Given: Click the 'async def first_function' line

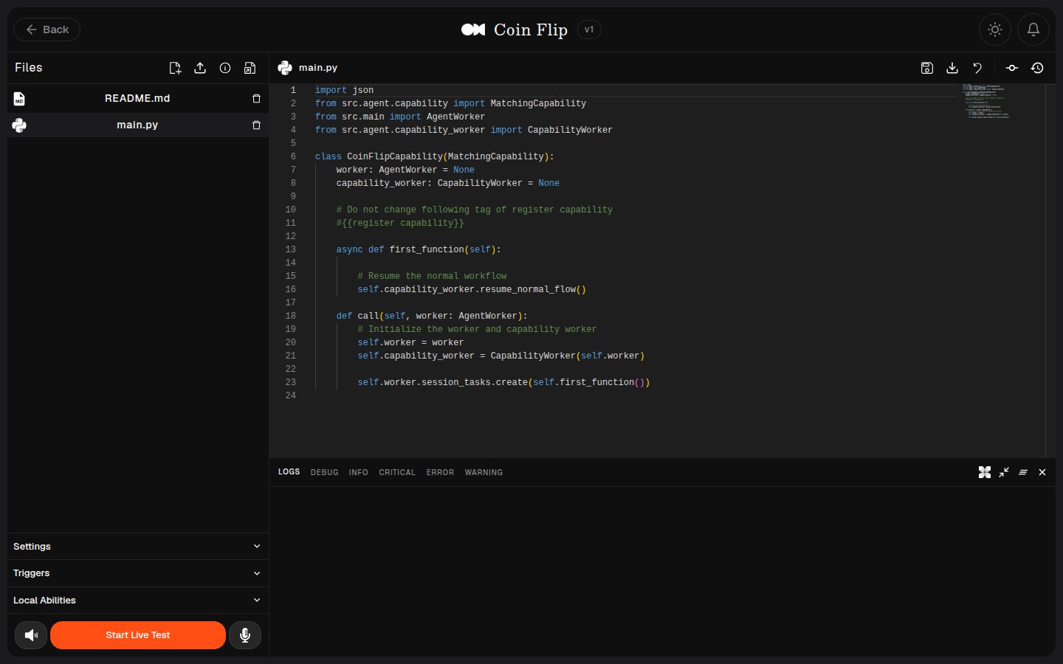Looking at the screenshot, I should coord(419,249).
